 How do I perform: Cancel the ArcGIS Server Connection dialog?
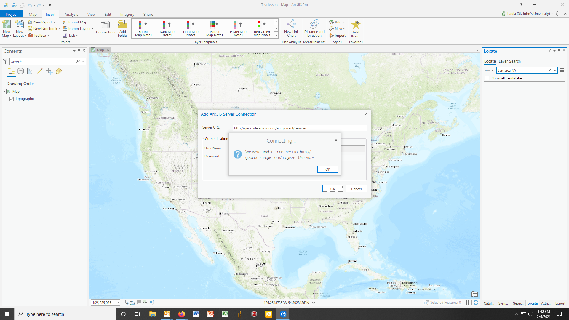[x=356, y=189]
